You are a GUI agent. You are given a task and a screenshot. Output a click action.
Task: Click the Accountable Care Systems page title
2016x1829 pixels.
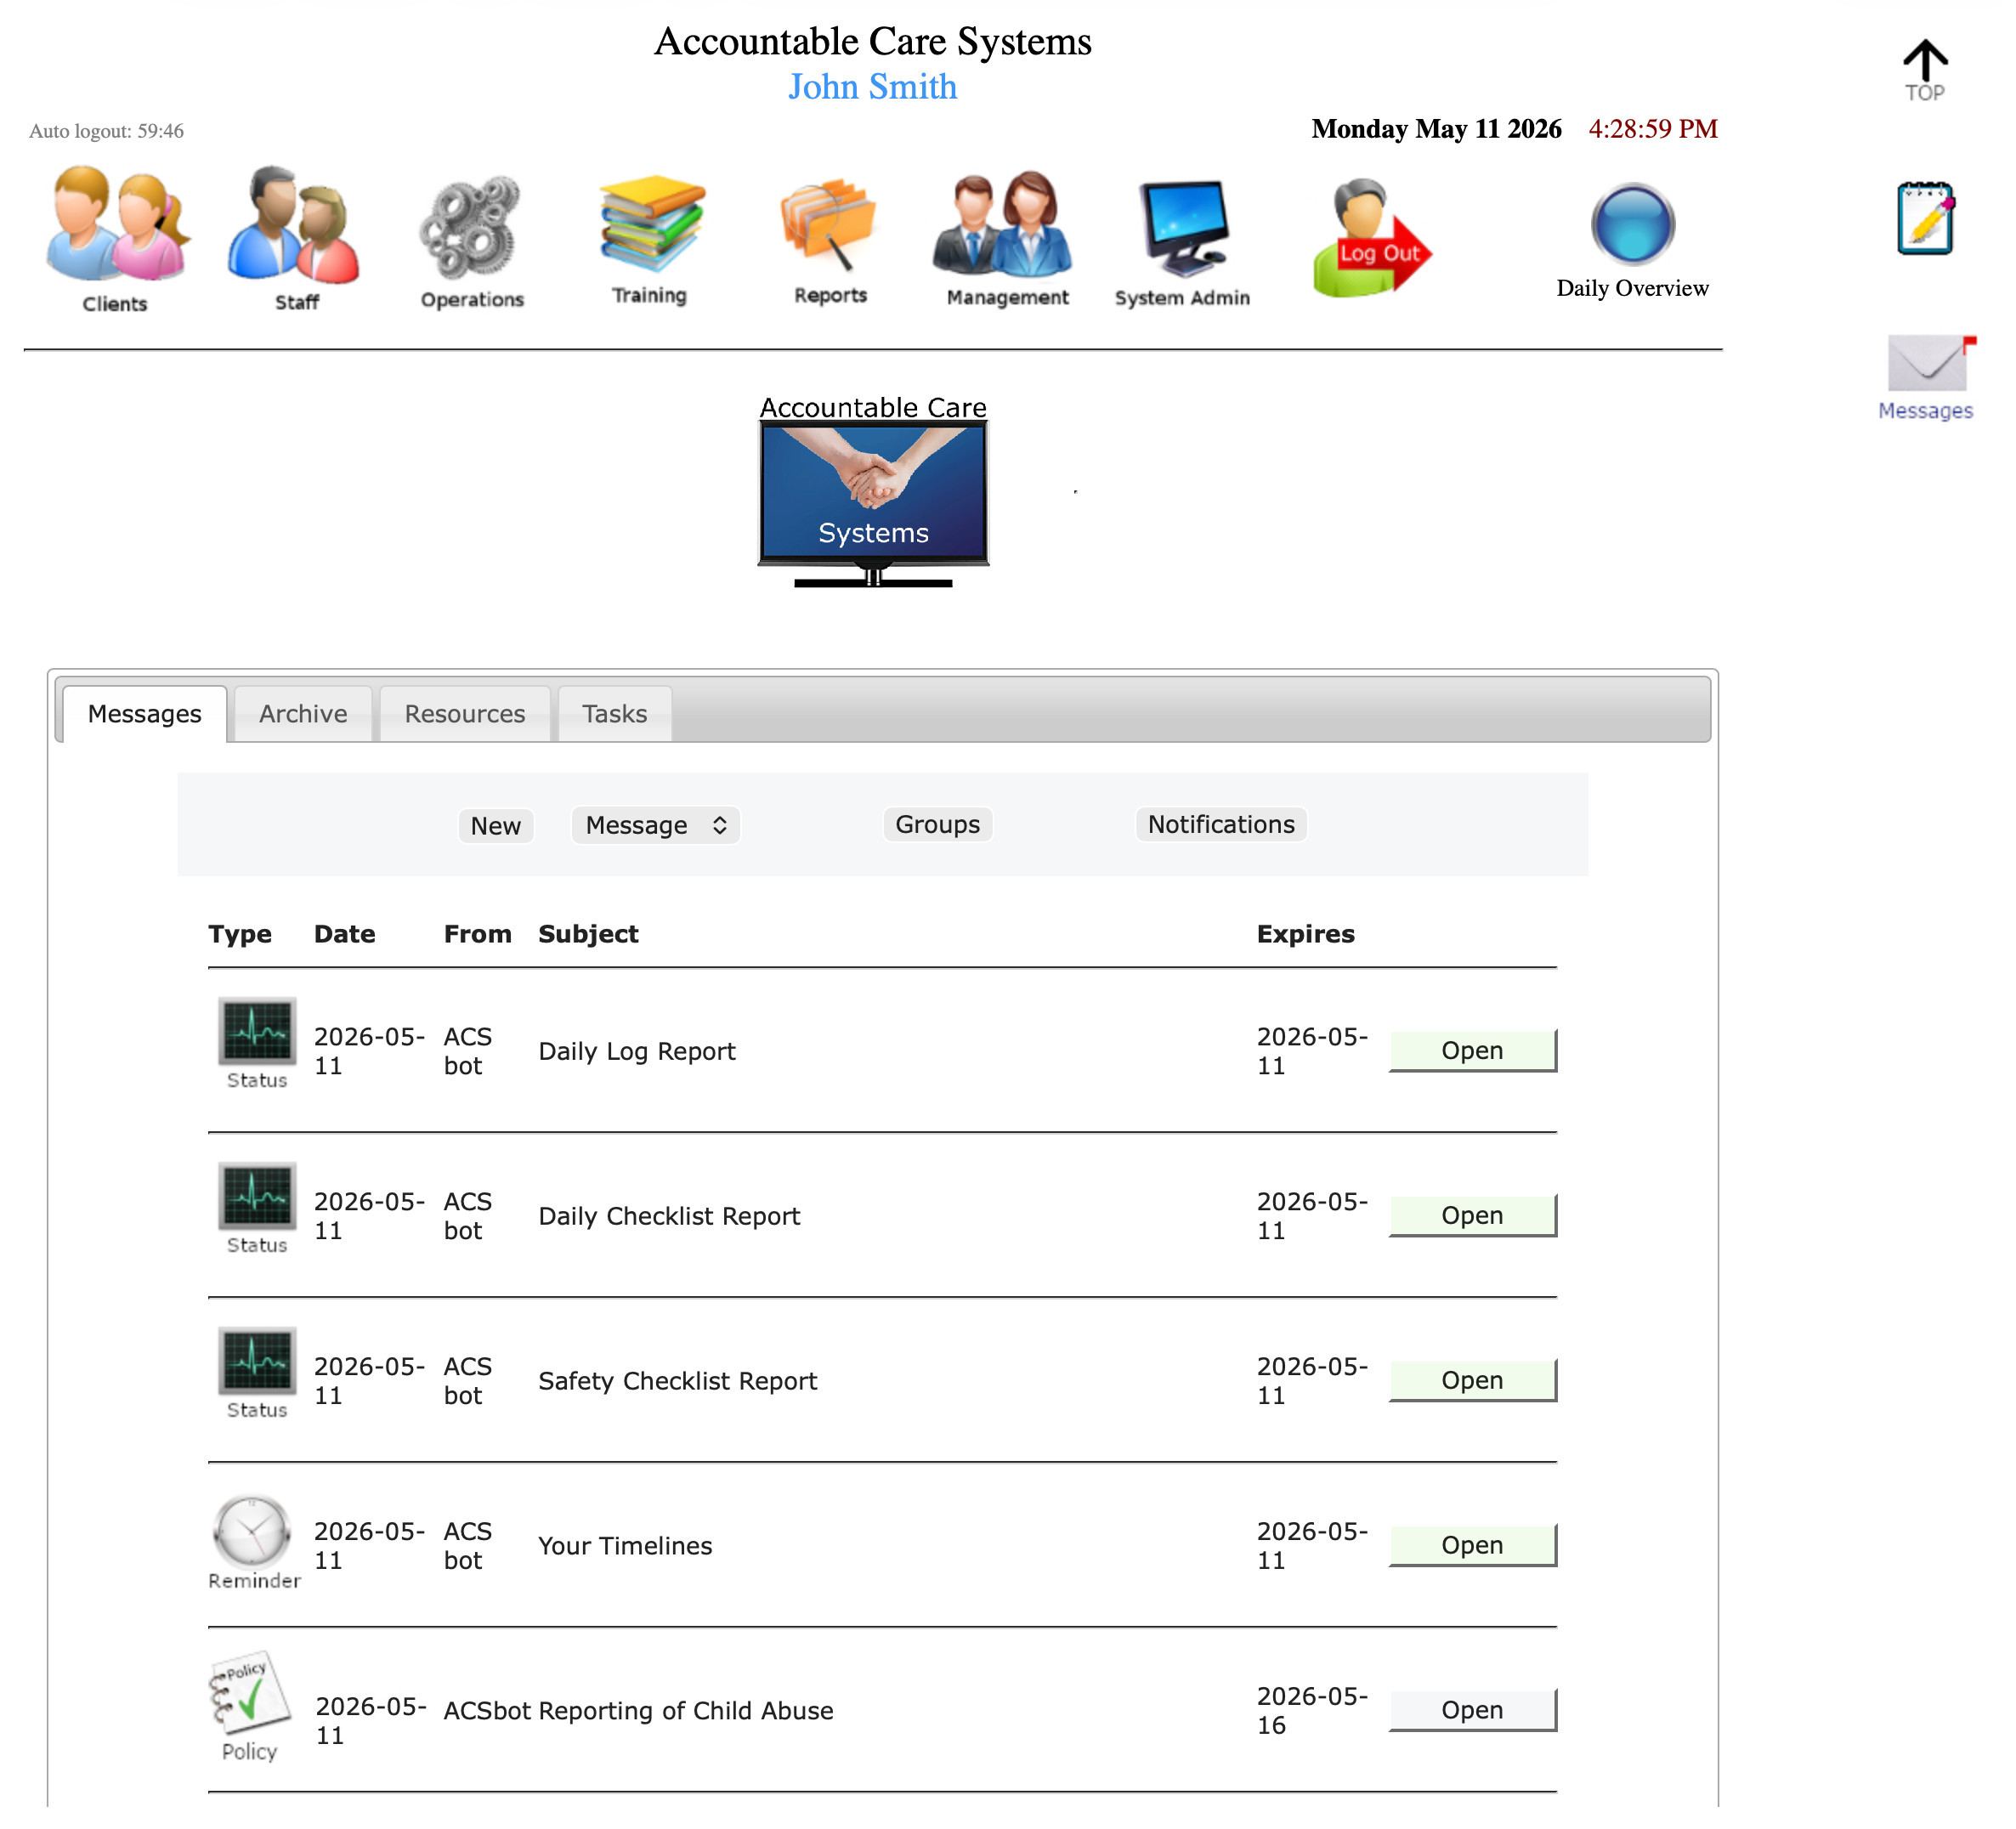coord(873,41)
